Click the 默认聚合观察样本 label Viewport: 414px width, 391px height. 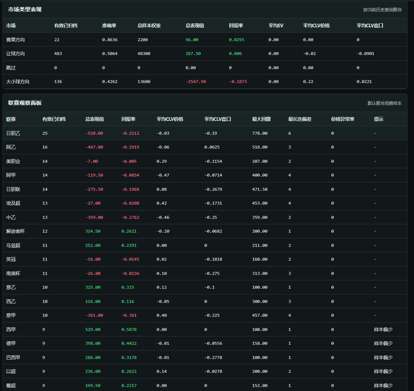pos(384,103)
